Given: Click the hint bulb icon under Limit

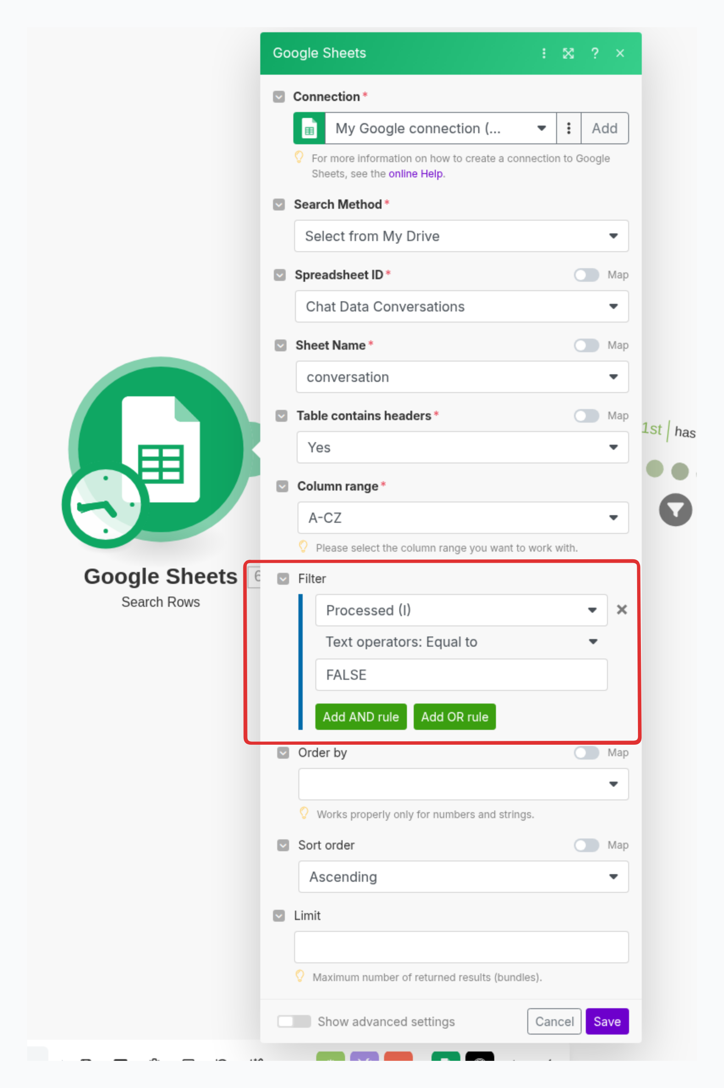Looking at the screenshot, I should 300,976.
